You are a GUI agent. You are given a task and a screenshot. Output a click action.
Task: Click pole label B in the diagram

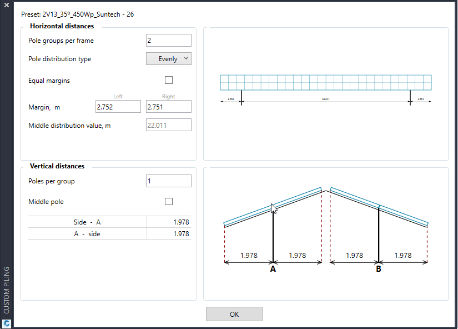(x=379, y=269)
